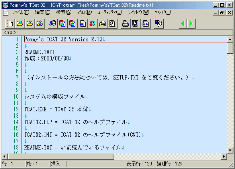Create a new document with toolbar icon
The image size is (235, 169).
(x=10, y=23)
